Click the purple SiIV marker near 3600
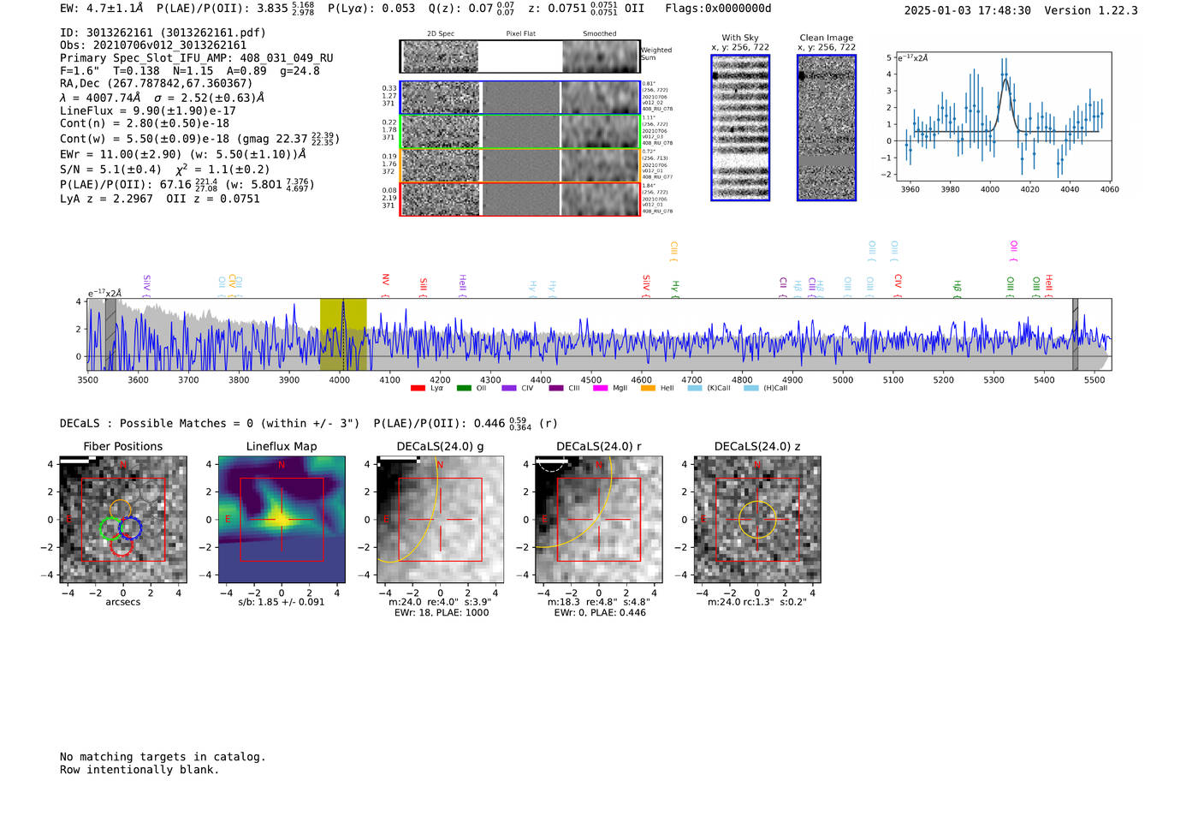 [146, 287]
